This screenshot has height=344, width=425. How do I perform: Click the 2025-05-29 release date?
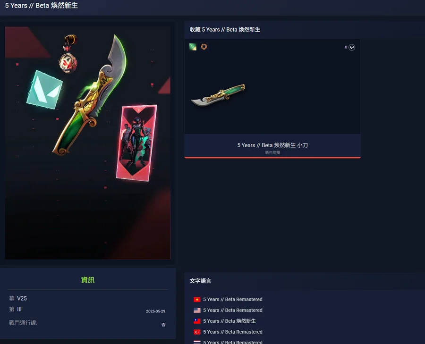click(x=155, y=311)
